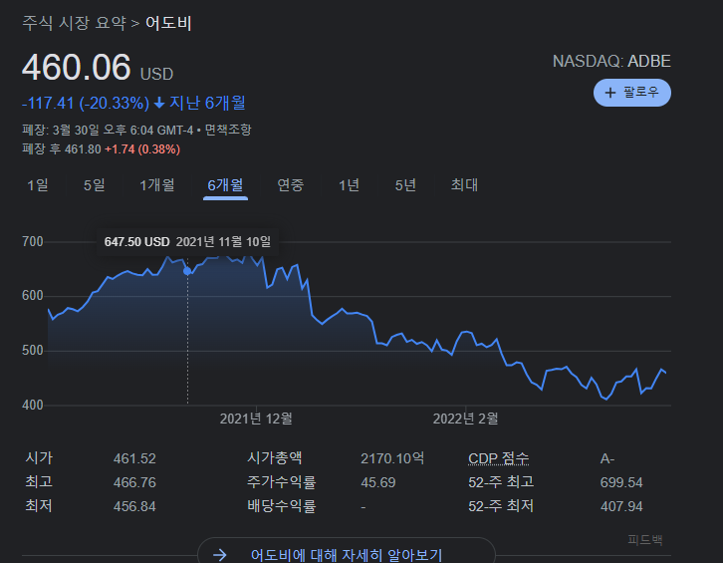Open 어도비에 대해 자세히 알아보기 link

pos(347,555)
